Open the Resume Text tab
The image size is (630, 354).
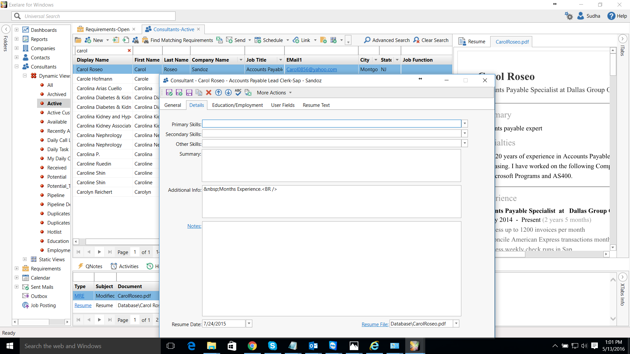point(316,105)
